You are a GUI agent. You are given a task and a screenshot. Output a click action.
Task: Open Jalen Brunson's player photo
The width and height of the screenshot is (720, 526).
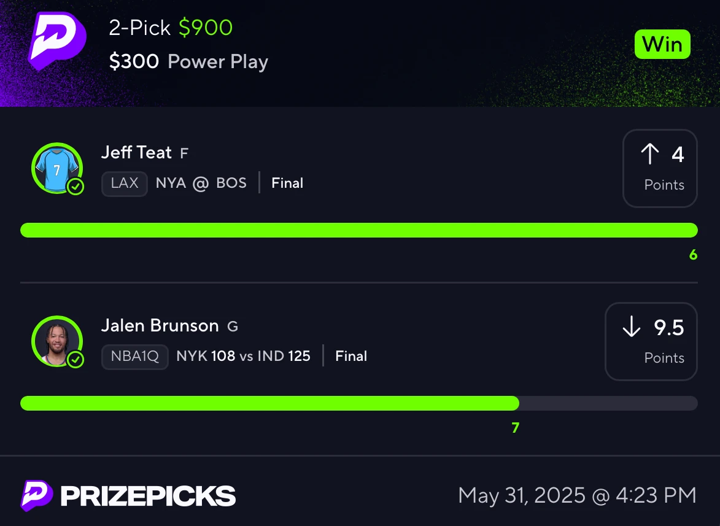click(57, 341)
